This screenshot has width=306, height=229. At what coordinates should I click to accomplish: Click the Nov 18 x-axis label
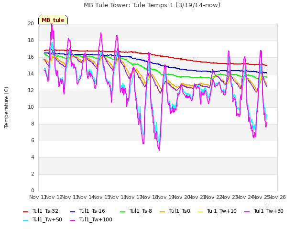pyautogui.click(x=150, y=197)
